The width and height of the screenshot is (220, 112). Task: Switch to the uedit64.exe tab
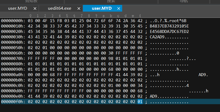[x=60, y=8]
